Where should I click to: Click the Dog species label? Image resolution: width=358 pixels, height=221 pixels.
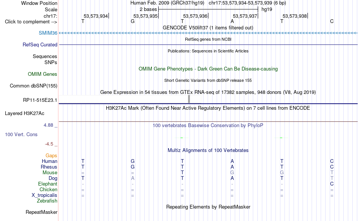(x=53, y=178)
